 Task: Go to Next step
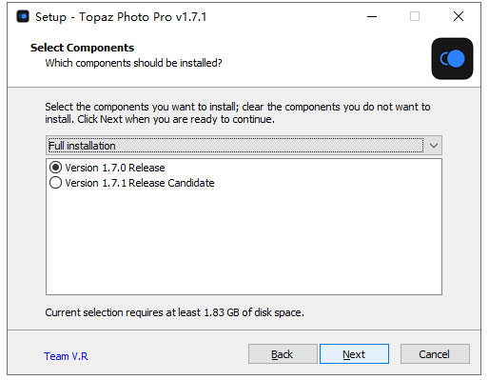[354, 353]
